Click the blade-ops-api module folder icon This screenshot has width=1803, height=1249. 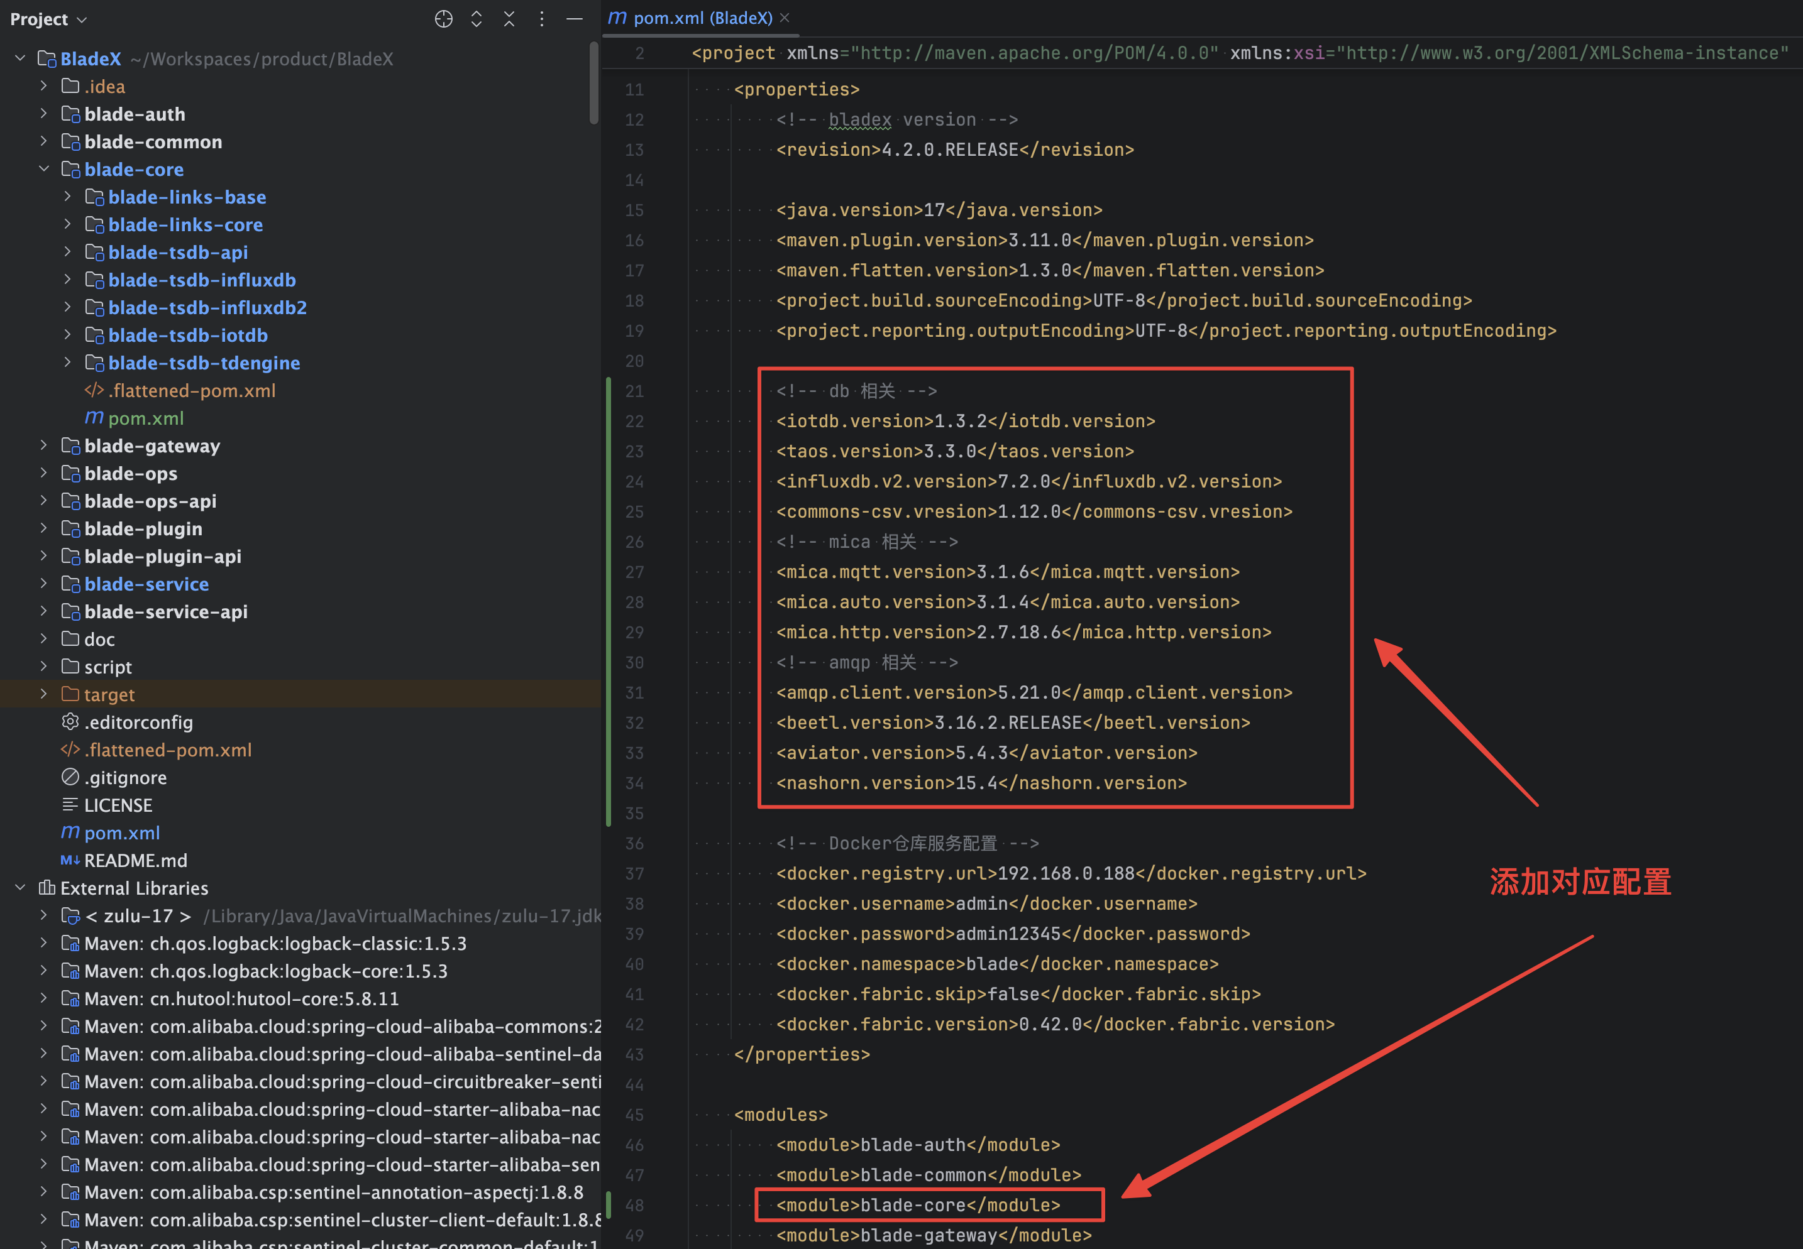pos(70,501)
